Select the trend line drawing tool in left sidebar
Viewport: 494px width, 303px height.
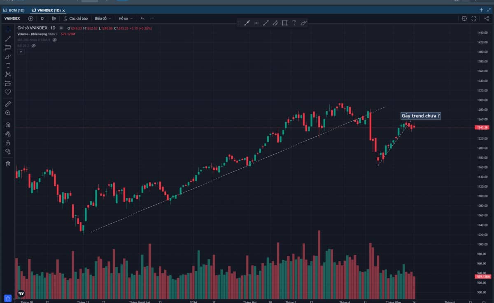coord(7,39)
